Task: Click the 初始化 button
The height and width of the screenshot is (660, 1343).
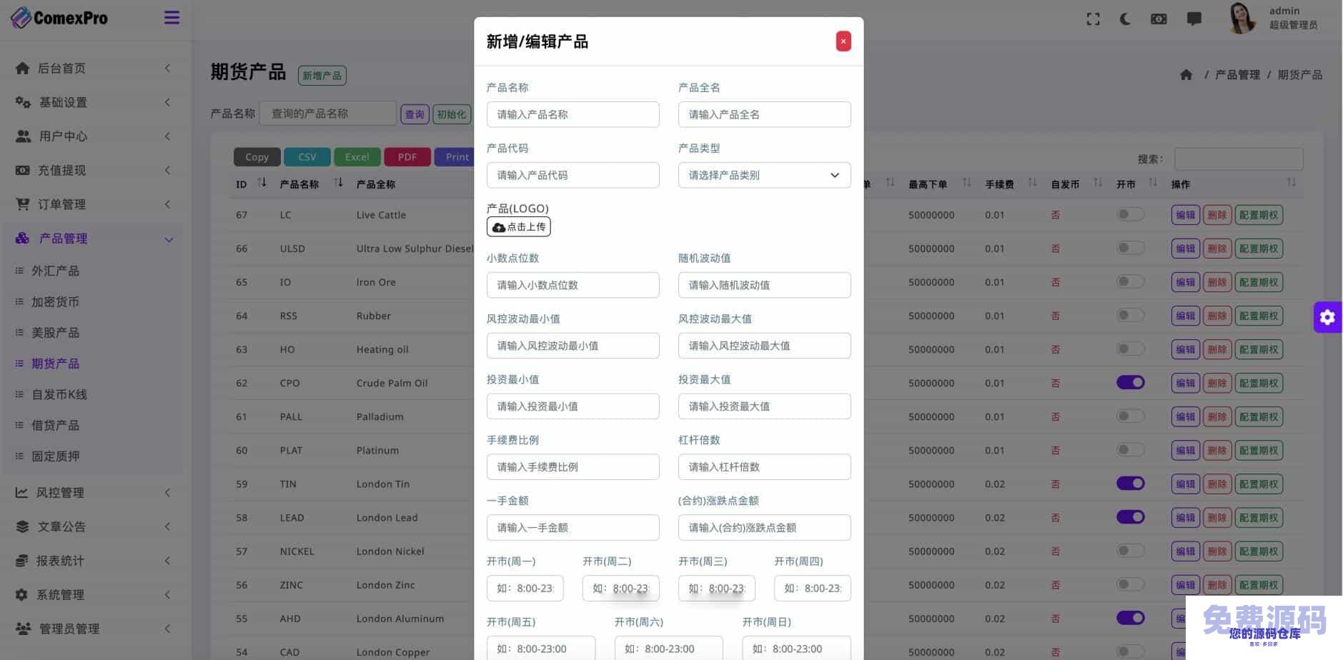Action: pos(451,114)
